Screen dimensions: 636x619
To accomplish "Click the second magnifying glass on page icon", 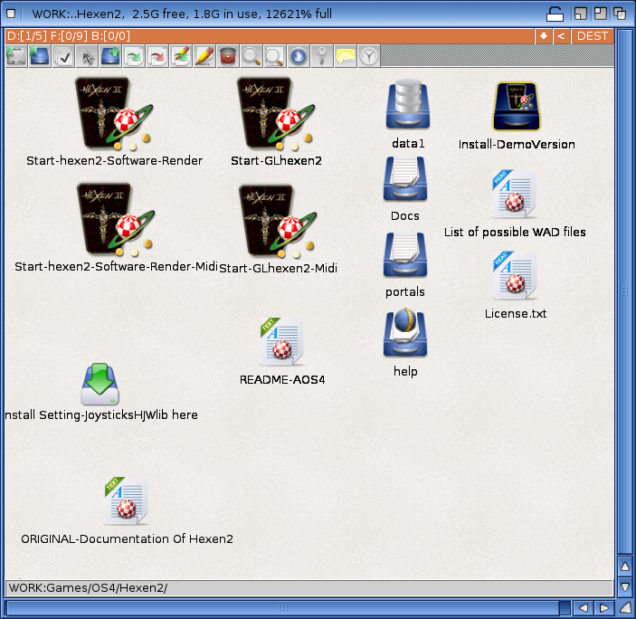I will click(275, 56).
